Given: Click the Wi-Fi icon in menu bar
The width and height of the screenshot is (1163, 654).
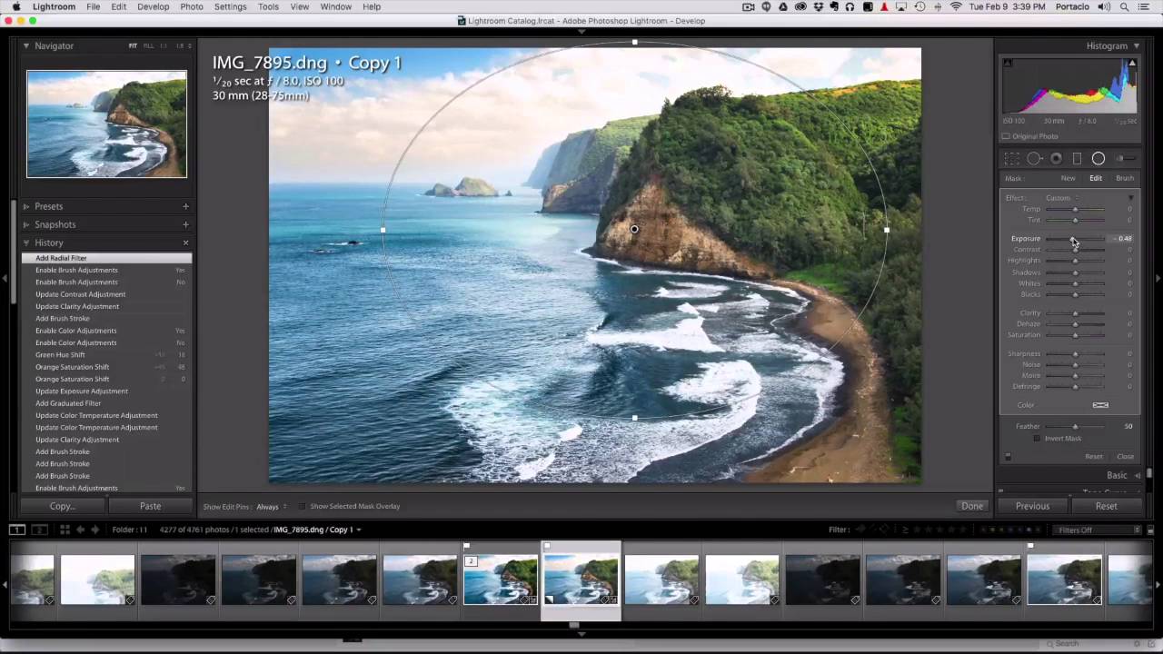Looking at the screenshot, I should 956,6.
